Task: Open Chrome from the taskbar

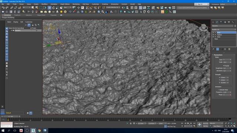Action: tap(39, 130)
